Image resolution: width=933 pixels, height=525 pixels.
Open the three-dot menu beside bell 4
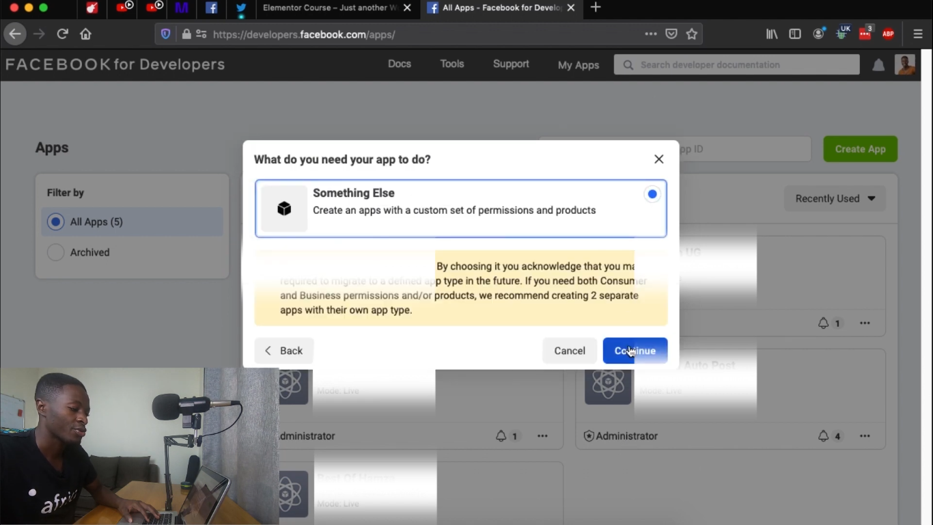pos(865,436)
